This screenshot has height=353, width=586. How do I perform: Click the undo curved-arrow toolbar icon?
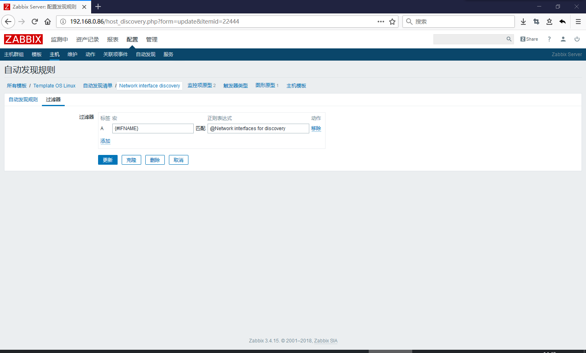coord(562,22)
